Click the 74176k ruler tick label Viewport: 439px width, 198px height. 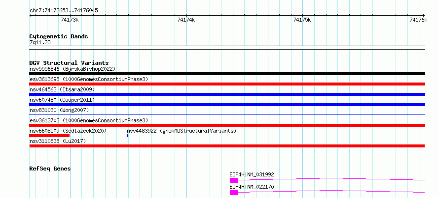coord(418,20)
